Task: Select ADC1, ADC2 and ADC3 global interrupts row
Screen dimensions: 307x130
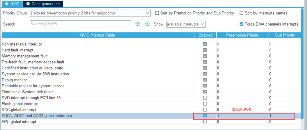Action: click(151, 116)
